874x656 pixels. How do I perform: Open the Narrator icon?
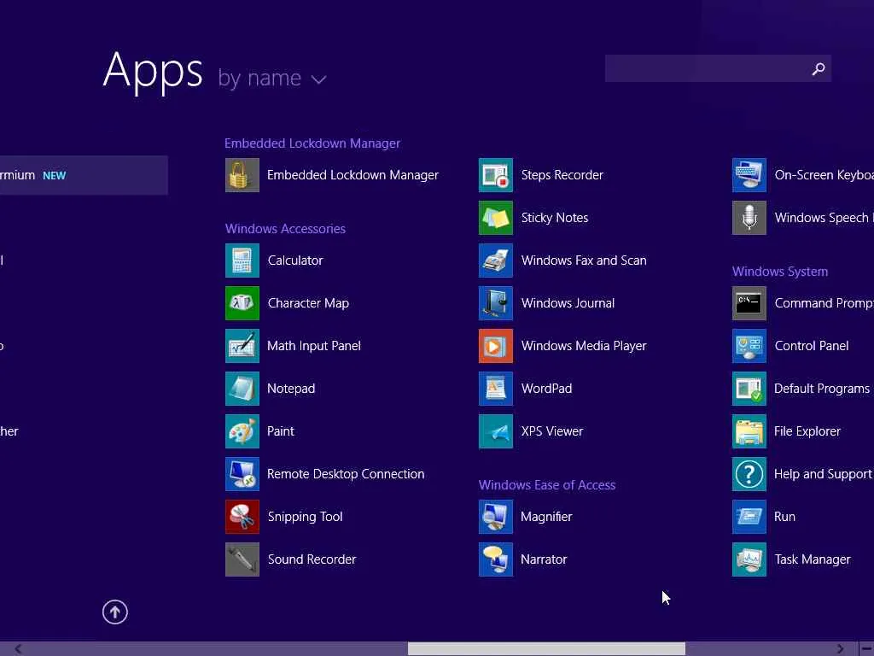click(x=496, y=559)
